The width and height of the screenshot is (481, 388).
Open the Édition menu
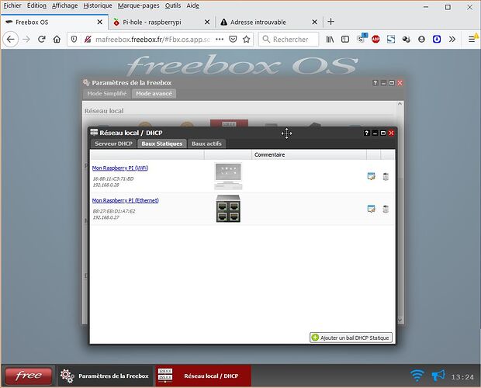point(36,5)
